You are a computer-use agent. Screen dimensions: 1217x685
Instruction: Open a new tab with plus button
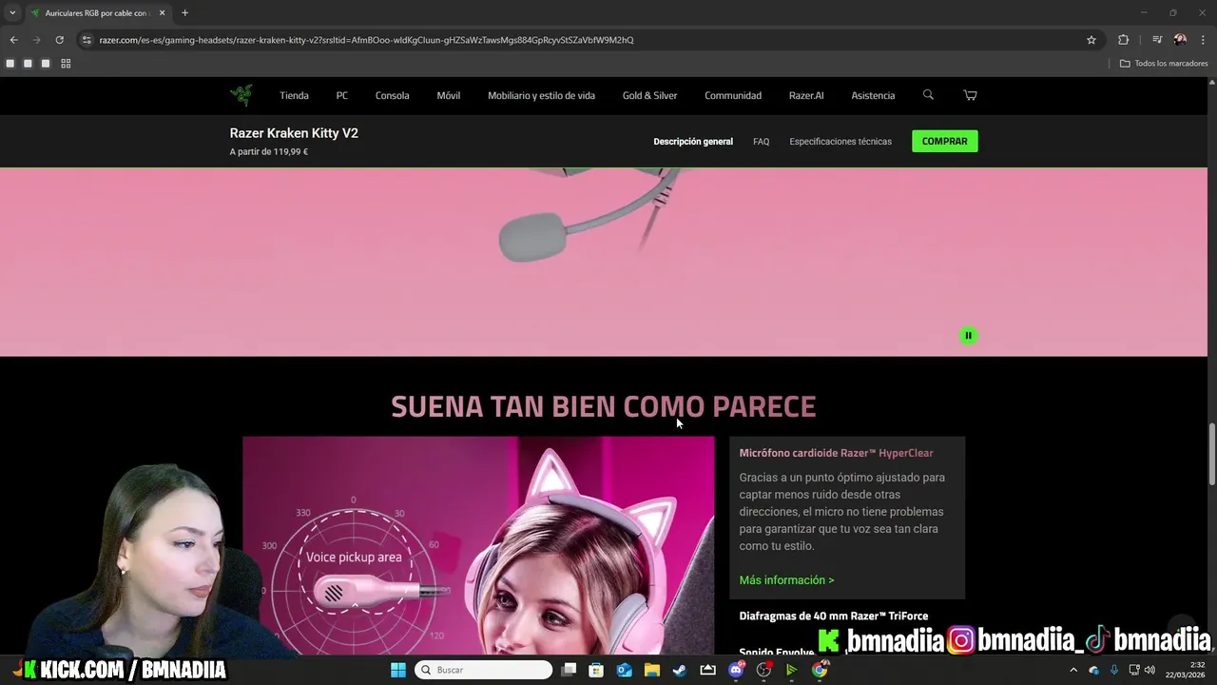pos(184,12)
